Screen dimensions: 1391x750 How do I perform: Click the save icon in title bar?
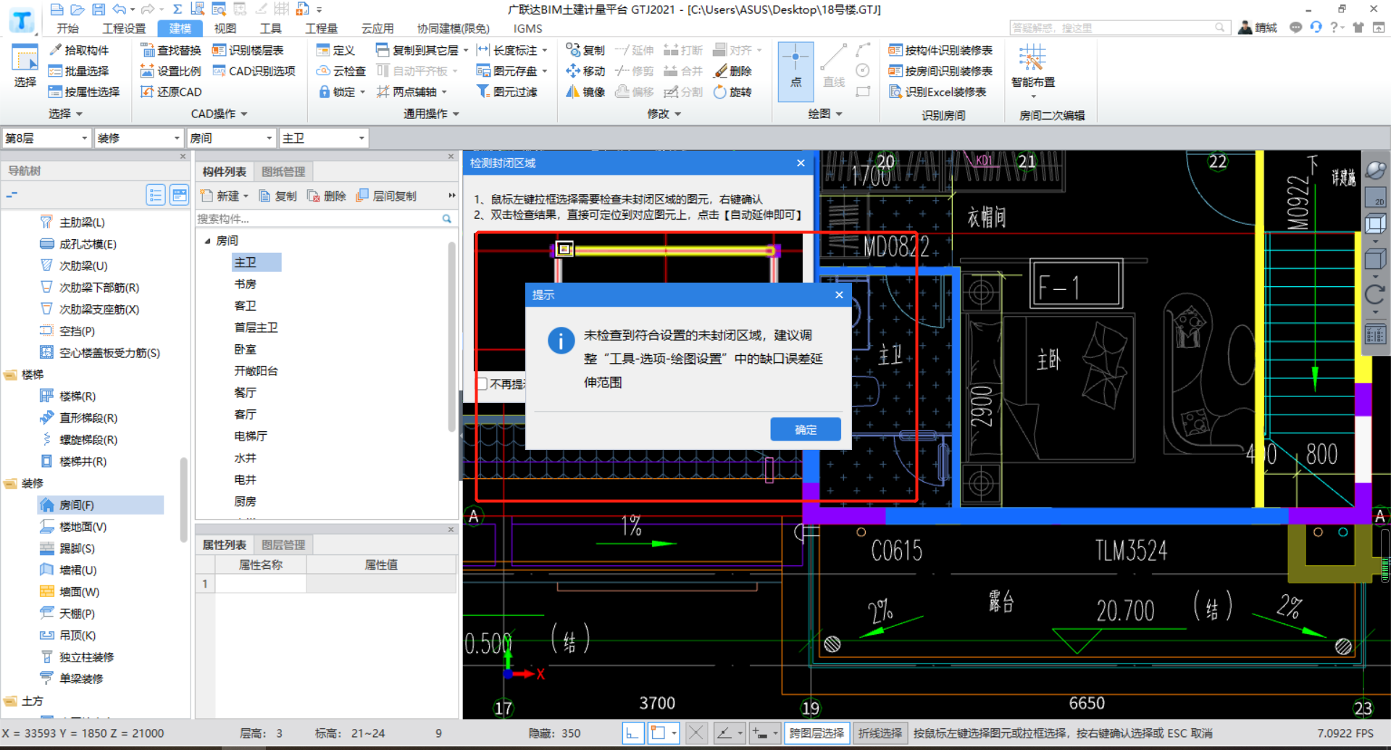pos(99,9)
